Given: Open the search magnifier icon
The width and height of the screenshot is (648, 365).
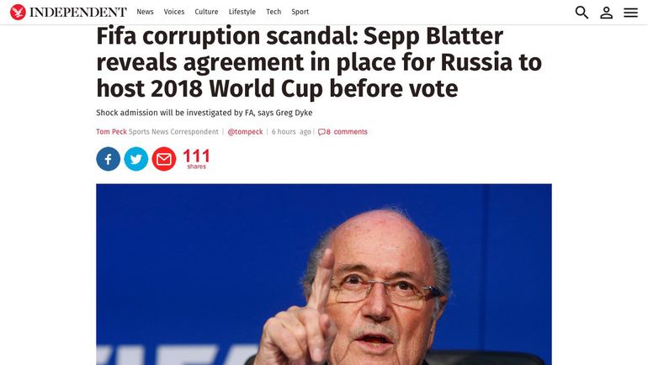Looking at the screenshot, I should pyautogui.click(x=582, y=13).
